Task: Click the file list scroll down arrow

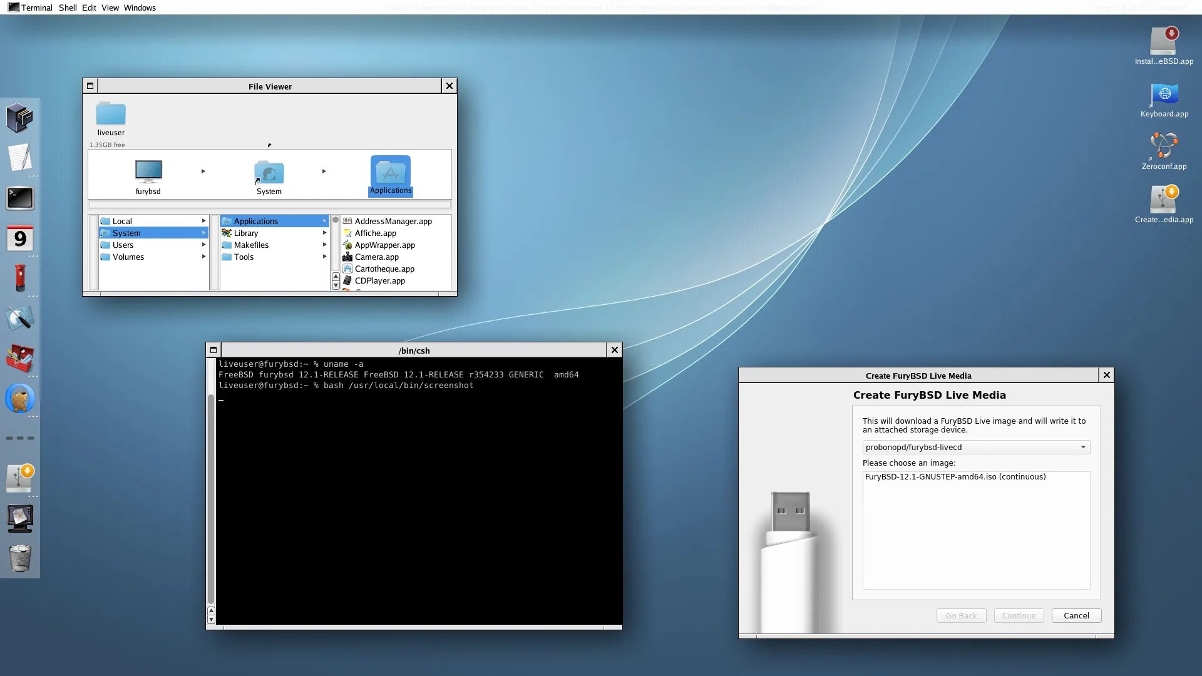Action: point(336,285)
